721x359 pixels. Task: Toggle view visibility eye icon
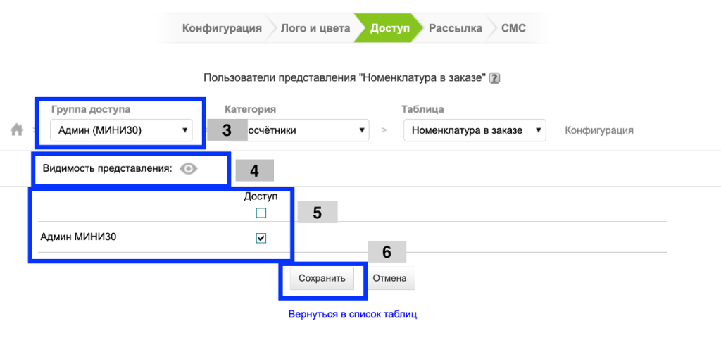pyautogui.click(x=188, y=169)
